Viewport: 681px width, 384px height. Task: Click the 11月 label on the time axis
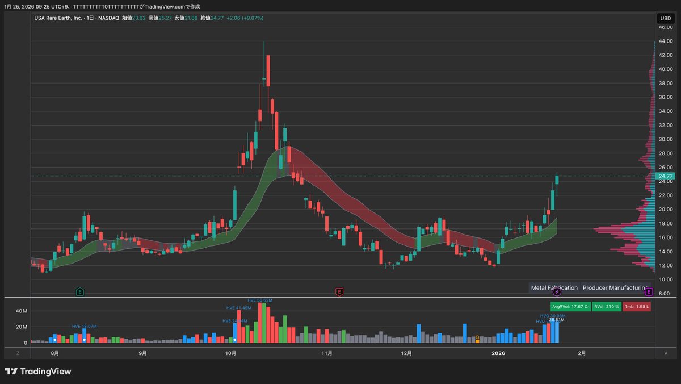click(326, 353)
